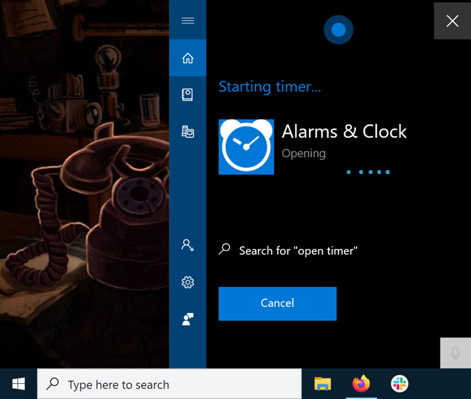Select Search for "open timer"
Screen dimensions: 471x399
(288, 250)
